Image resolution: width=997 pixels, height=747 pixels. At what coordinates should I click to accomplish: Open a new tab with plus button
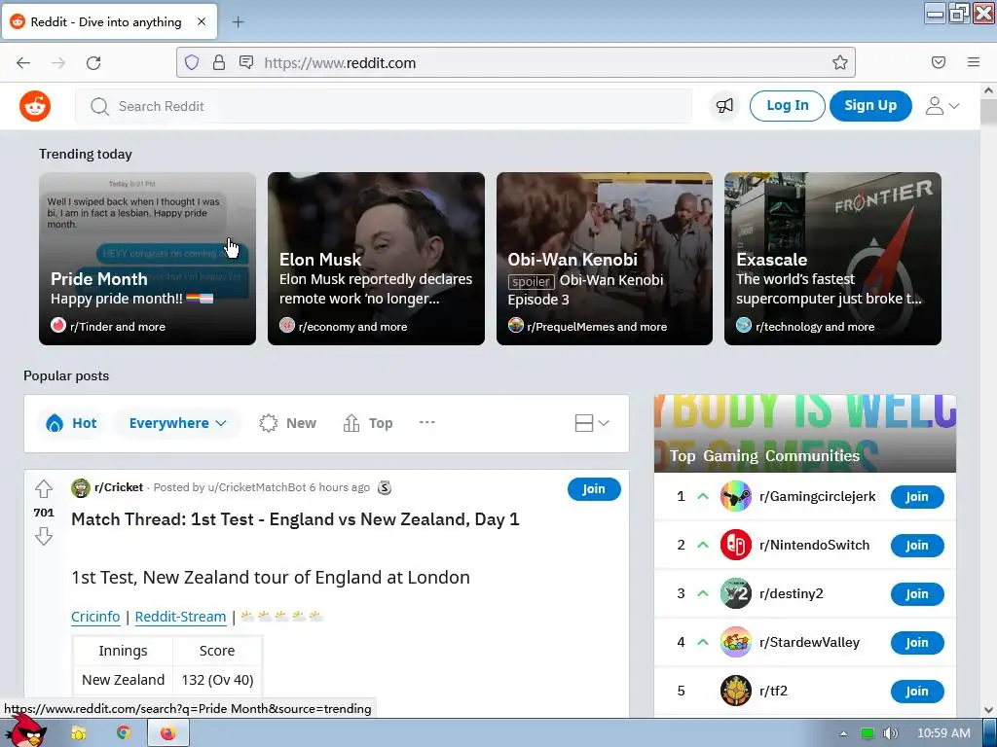(238, 22)
